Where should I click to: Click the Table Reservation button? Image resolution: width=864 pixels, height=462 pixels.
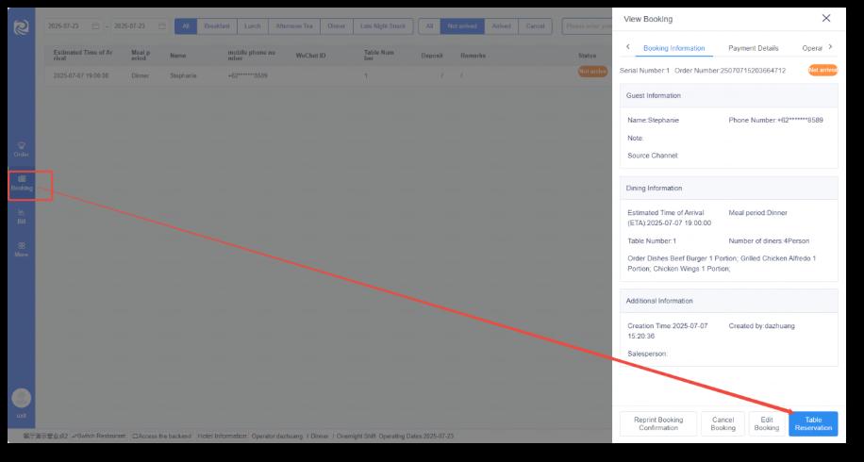(x=813, y=423)
